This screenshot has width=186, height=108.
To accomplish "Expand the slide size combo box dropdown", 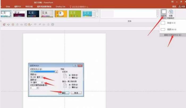I will click(56, 72).
